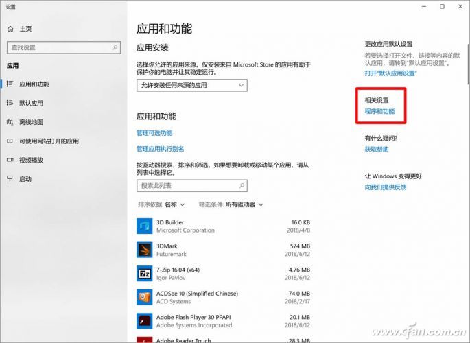
Task: Click the 16.0 KB size value
Action: (x=301, y=222)
